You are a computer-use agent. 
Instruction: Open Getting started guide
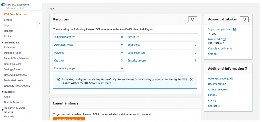click(x=220, y=79)
